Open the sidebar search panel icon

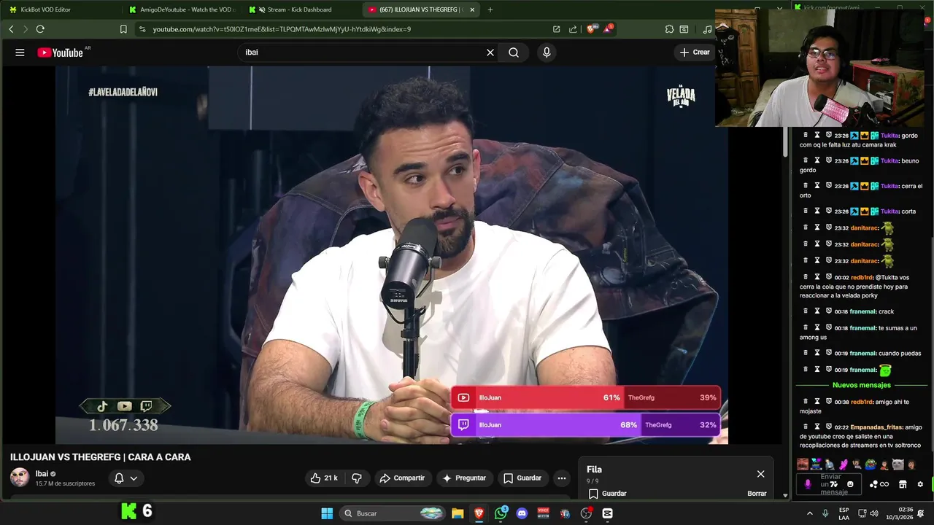684,29
